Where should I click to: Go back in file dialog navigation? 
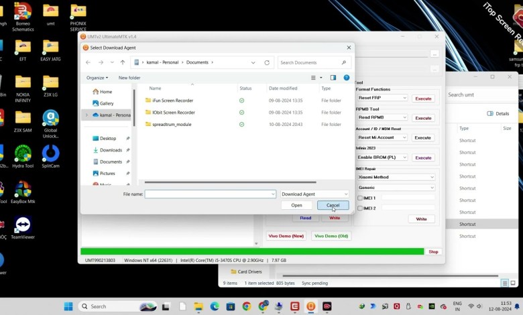pos(88,62)
